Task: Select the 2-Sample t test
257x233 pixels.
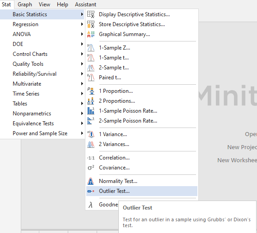Action: pos(142,68)
